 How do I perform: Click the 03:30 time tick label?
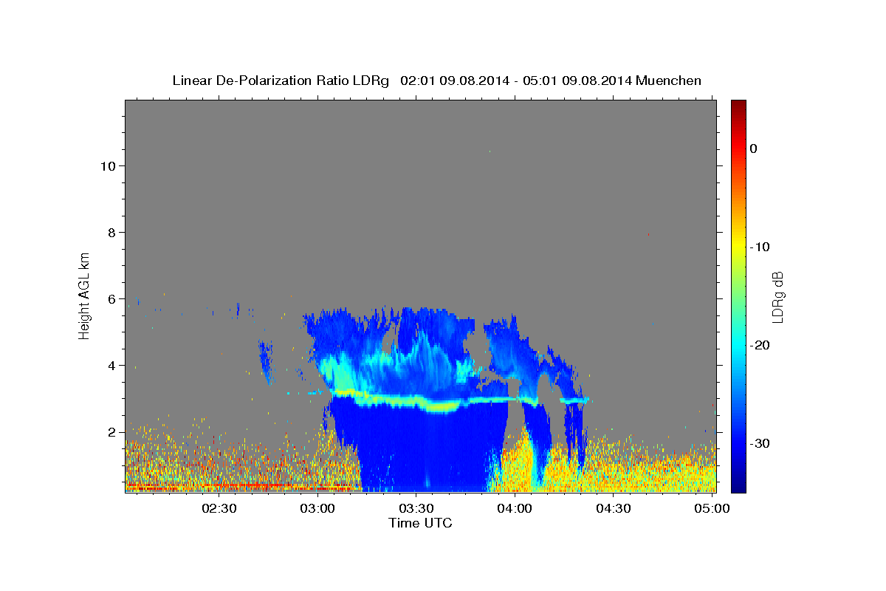pyautogui.click(x=416, y=508)
